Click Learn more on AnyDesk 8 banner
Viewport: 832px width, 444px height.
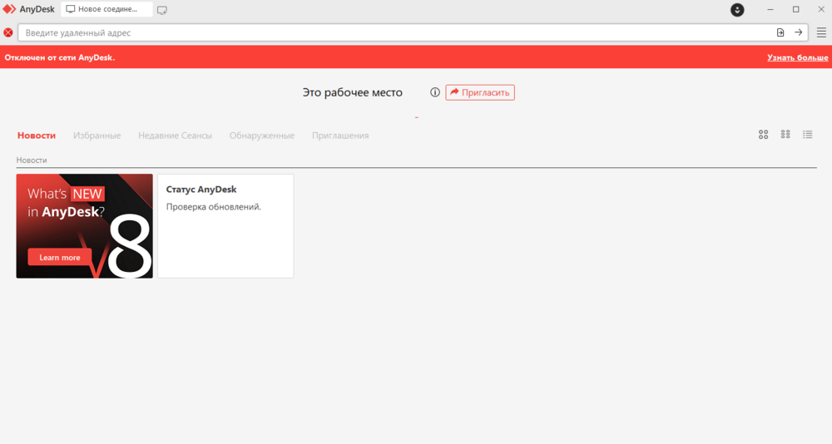click(x=59, y=257)
